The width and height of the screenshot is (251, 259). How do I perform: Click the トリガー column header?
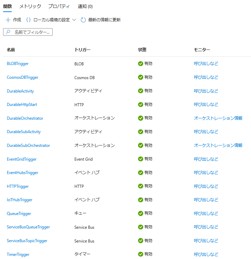click(82, 50)
